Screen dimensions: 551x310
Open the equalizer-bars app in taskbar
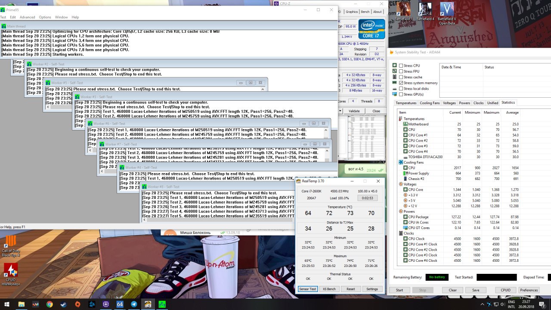[35, 304]
